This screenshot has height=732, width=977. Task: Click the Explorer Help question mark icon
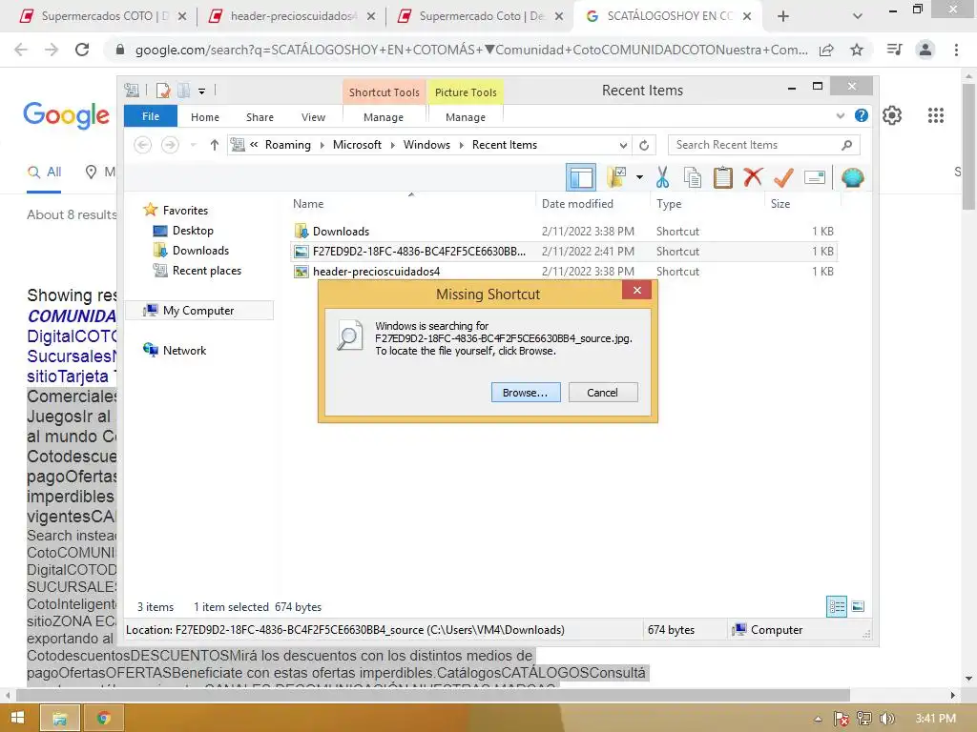862,115
